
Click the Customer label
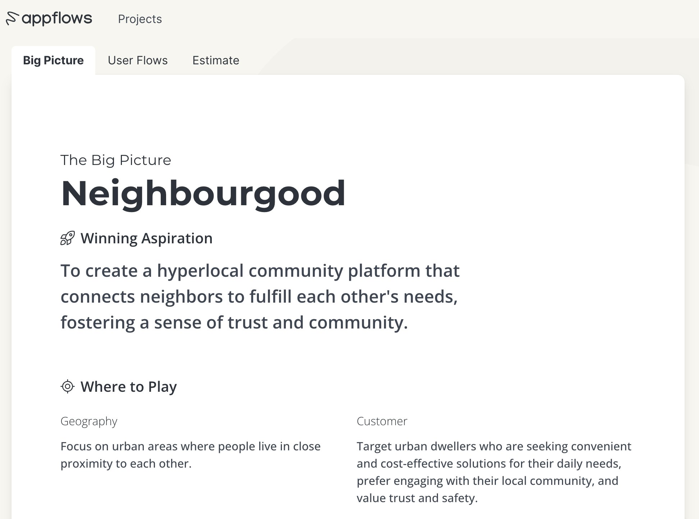[382, 421]
